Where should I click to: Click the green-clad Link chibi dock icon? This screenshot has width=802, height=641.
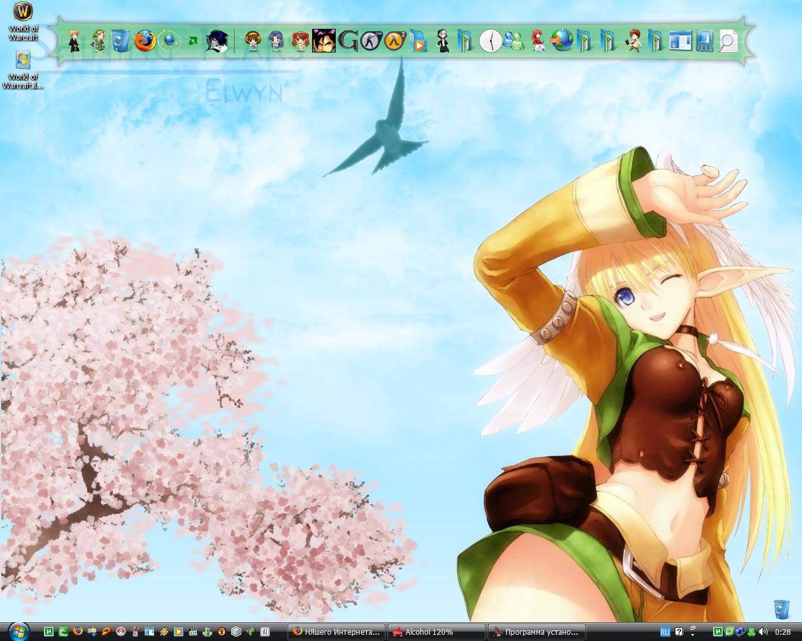[x=98, y=41]
